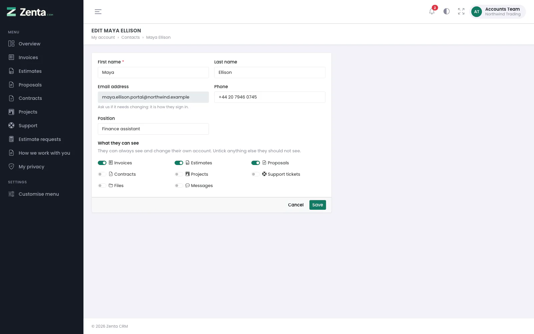Turn off the Invoices visibility toggle
The width and height of the screenshot is (534, 334).
coord(102,163)
